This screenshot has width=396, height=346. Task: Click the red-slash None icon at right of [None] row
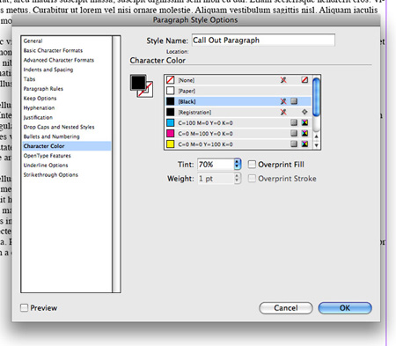point(304,80)
